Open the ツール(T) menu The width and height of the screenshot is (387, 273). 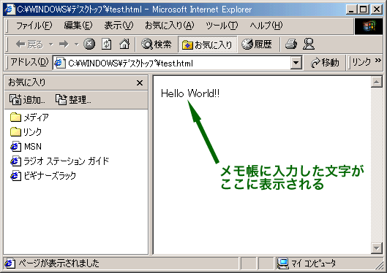coord(222,26)
